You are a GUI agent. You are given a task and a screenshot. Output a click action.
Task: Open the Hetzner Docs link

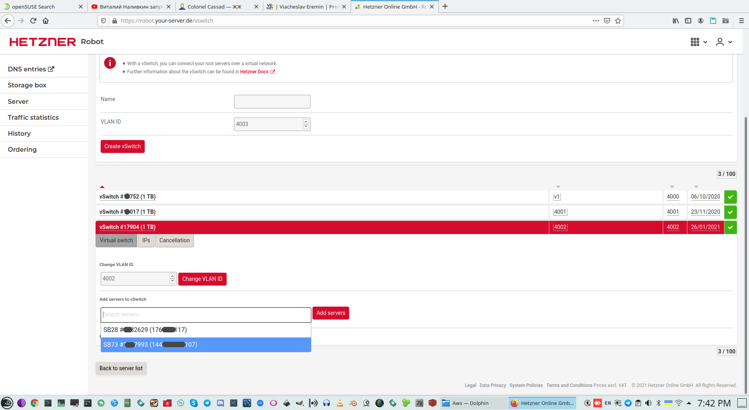click(257, 72)
